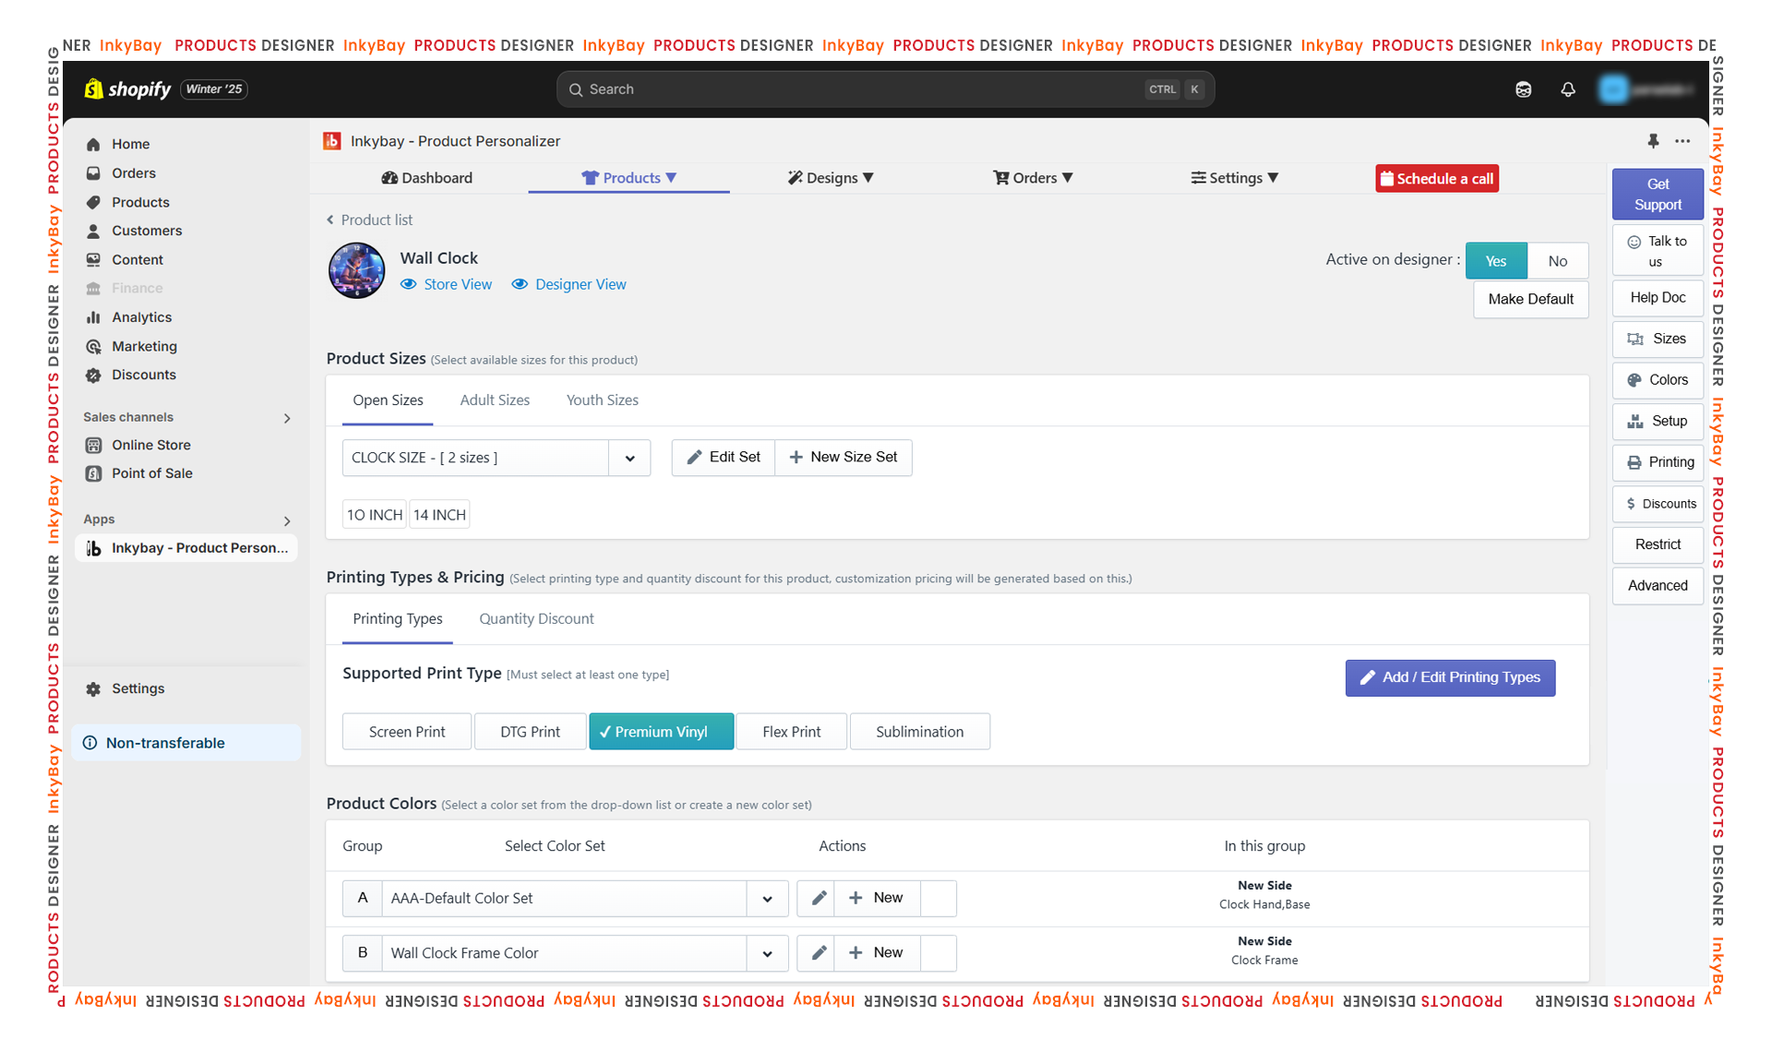Deselect the Premium Vinyl print type
This screenshot has height=1063, width=1772.
click(661, 732)
